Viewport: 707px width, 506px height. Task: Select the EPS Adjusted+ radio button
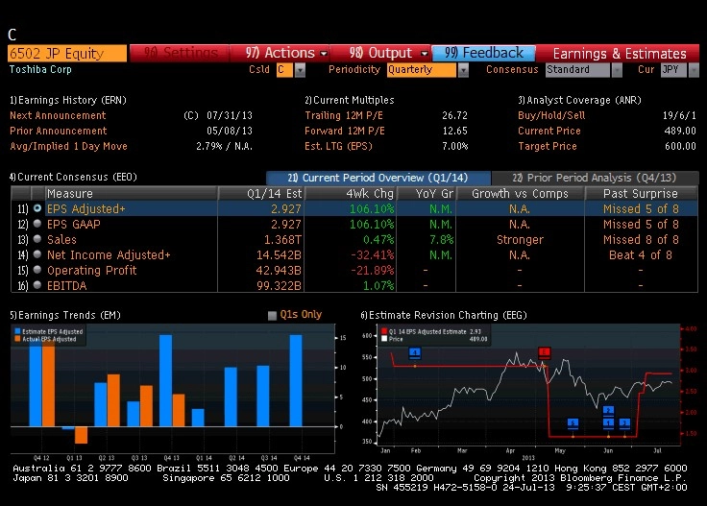[x=37, y=208]
